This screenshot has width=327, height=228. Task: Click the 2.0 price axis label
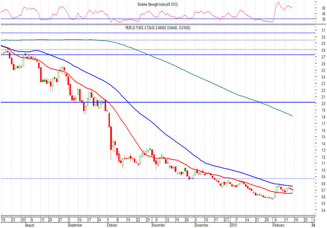coord(323,104)
